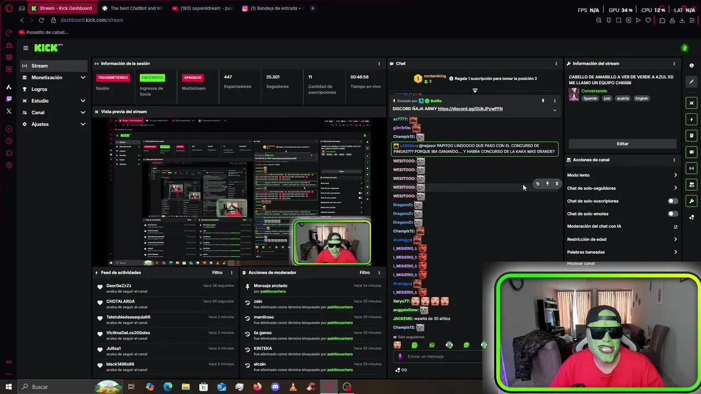Click the chat bubble icon in right toolbar
The image size is (701, 394).
point(692,152)
